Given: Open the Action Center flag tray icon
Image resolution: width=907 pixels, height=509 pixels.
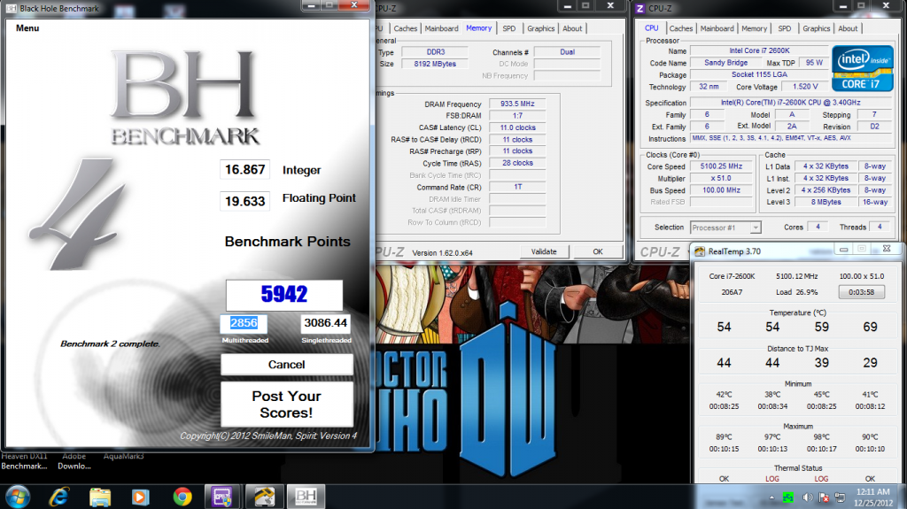Looking at the screenshot, I should [825, 497].
